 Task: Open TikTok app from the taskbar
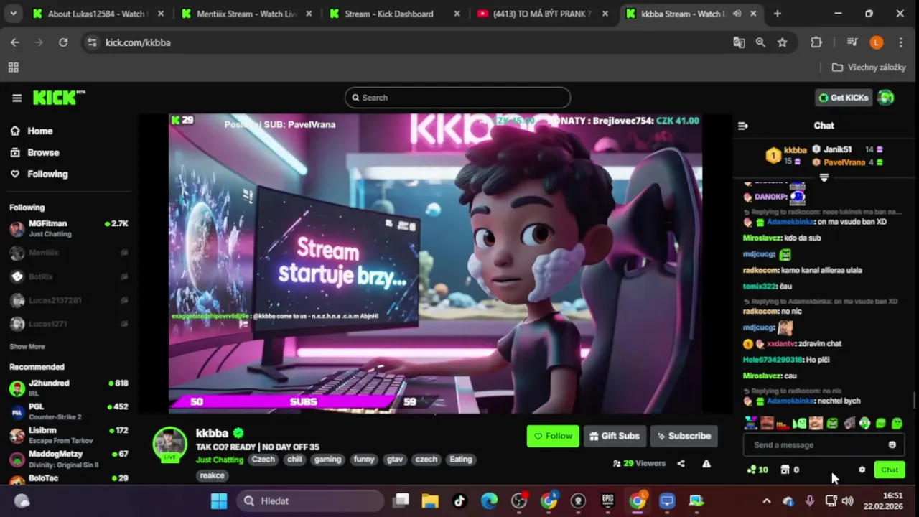[x=459, y=500]
